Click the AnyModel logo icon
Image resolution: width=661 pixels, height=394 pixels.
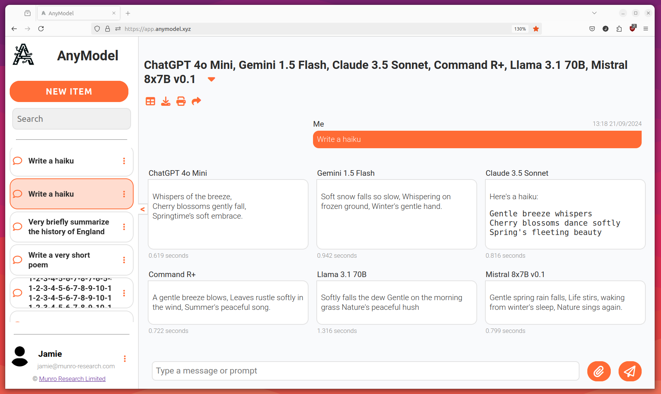click(23, 55)
